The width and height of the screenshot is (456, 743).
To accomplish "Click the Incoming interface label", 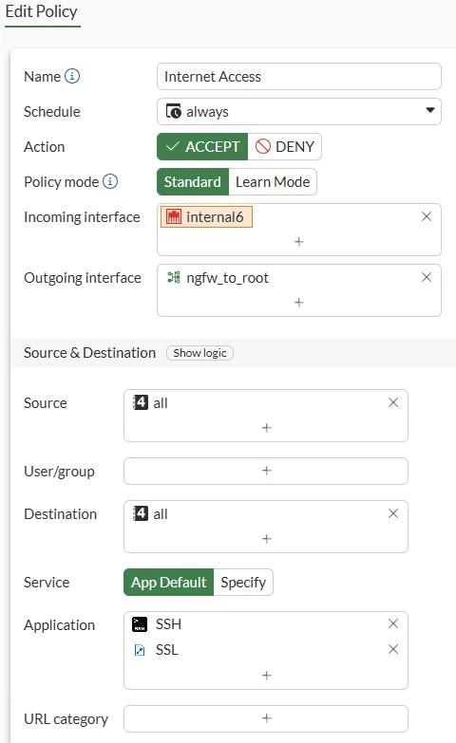I will pos(82,217).
